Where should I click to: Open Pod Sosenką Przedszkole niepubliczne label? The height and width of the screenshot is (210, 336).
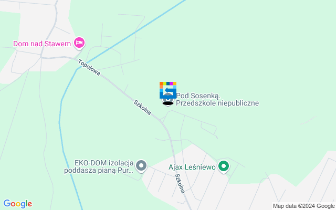pyautogui.click(x=217, y=99)
